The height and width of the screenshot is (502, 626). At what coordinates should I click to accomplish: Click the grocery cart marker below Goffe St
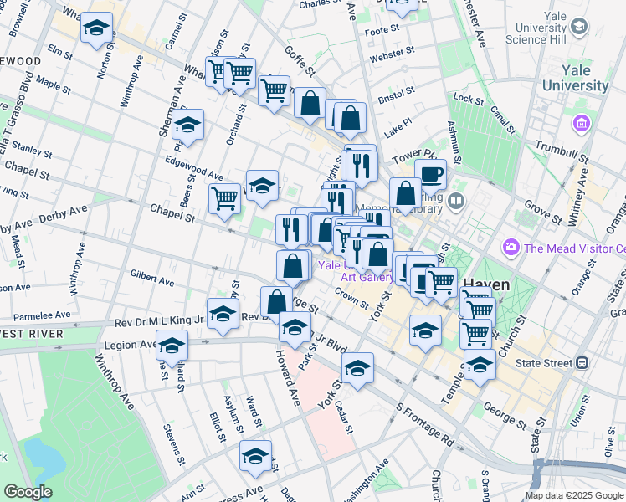coord(274,94)
